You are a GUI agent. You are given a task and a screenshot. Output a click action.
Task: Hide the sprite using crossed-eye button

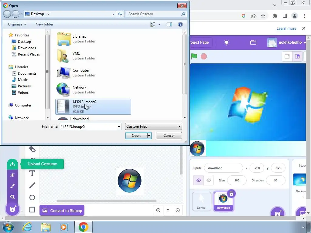209,180
